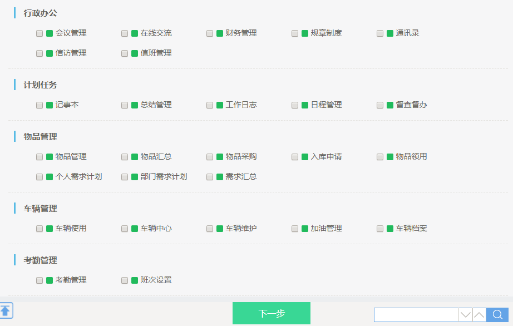
Task: Click the green icon beside 需求汇总
Action: tap(220, 177)
